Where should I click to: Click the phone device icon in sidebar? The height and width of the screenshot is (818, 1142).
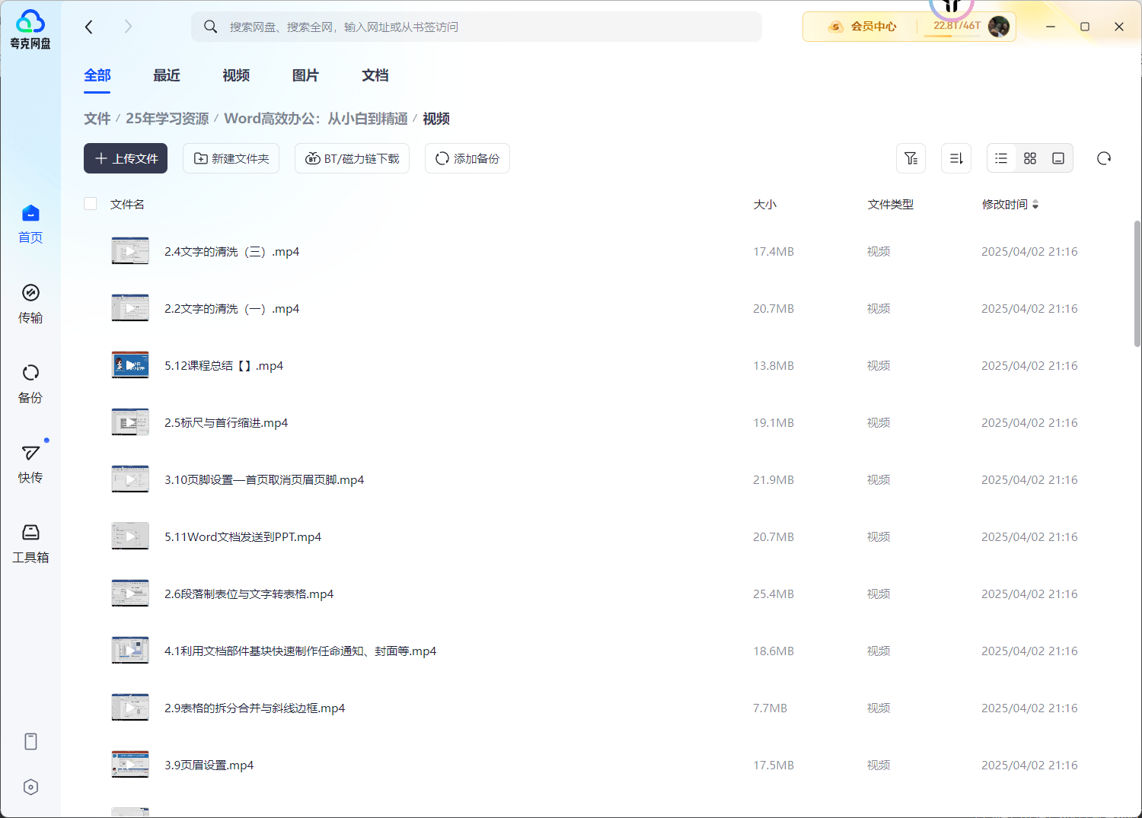point(30,741)
